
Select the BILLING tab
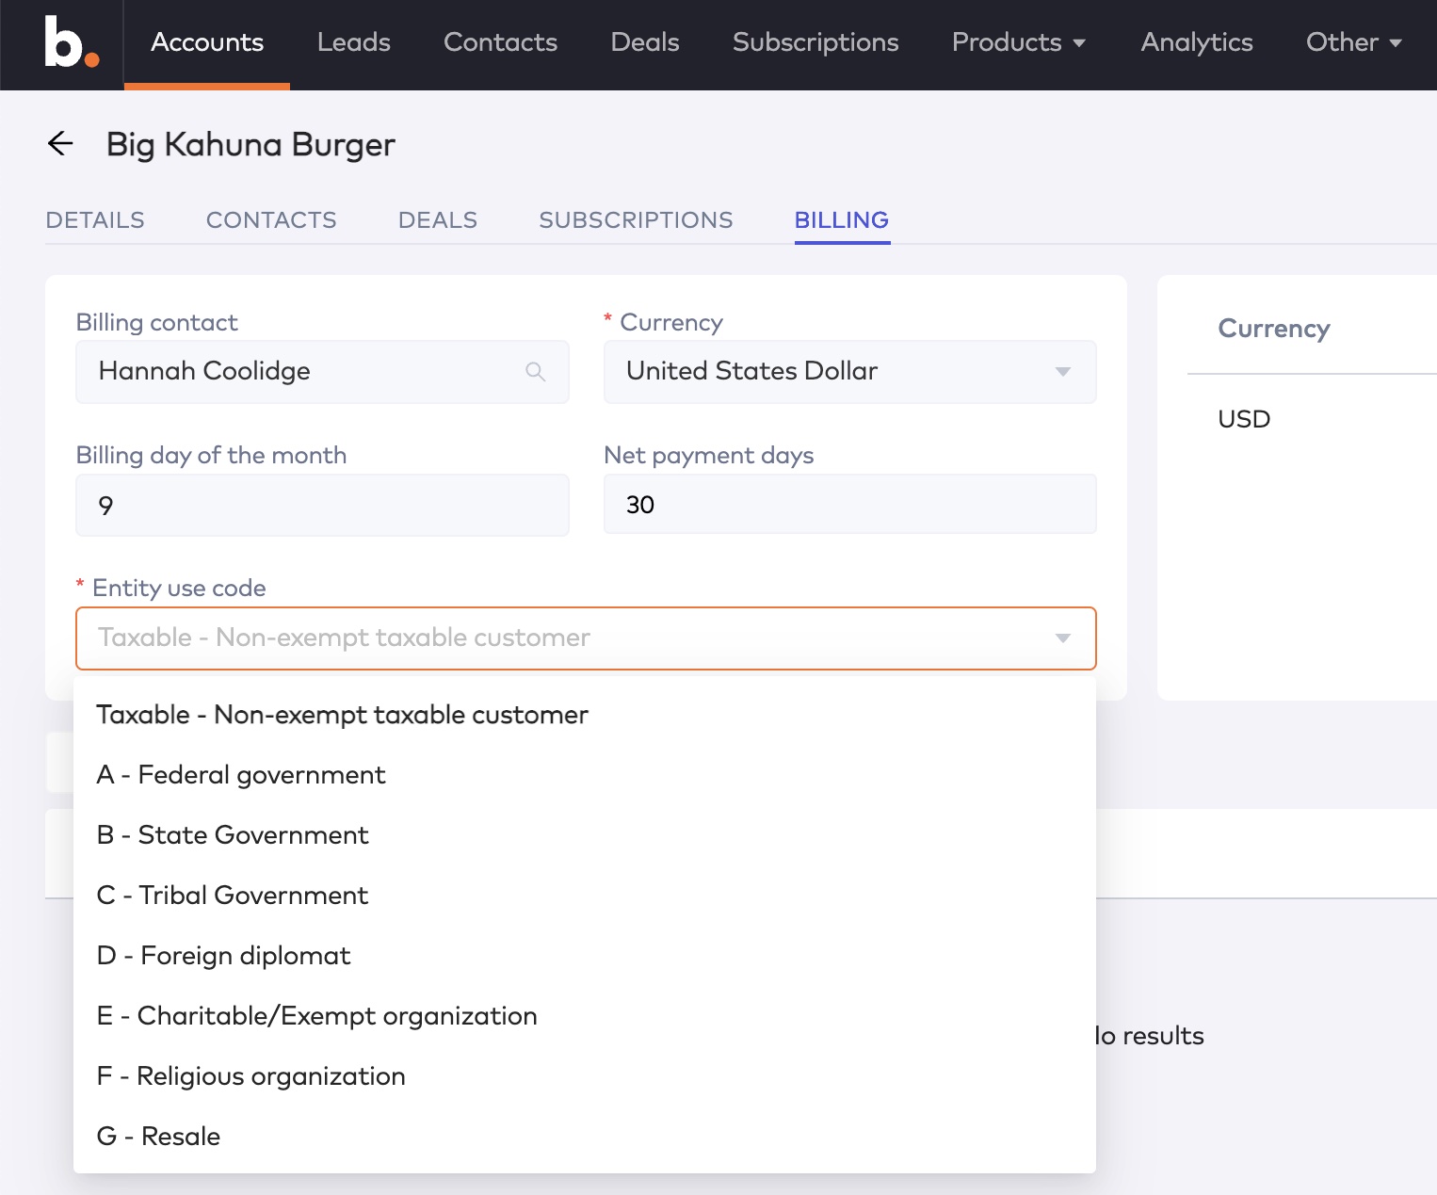(x=842, y=220)
